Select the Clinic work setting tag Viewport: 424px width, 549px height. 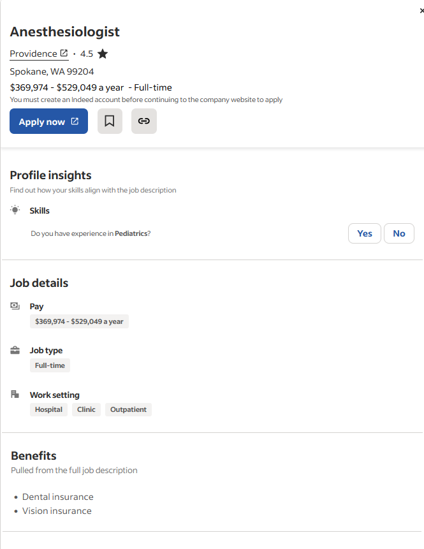click(86, 409)
